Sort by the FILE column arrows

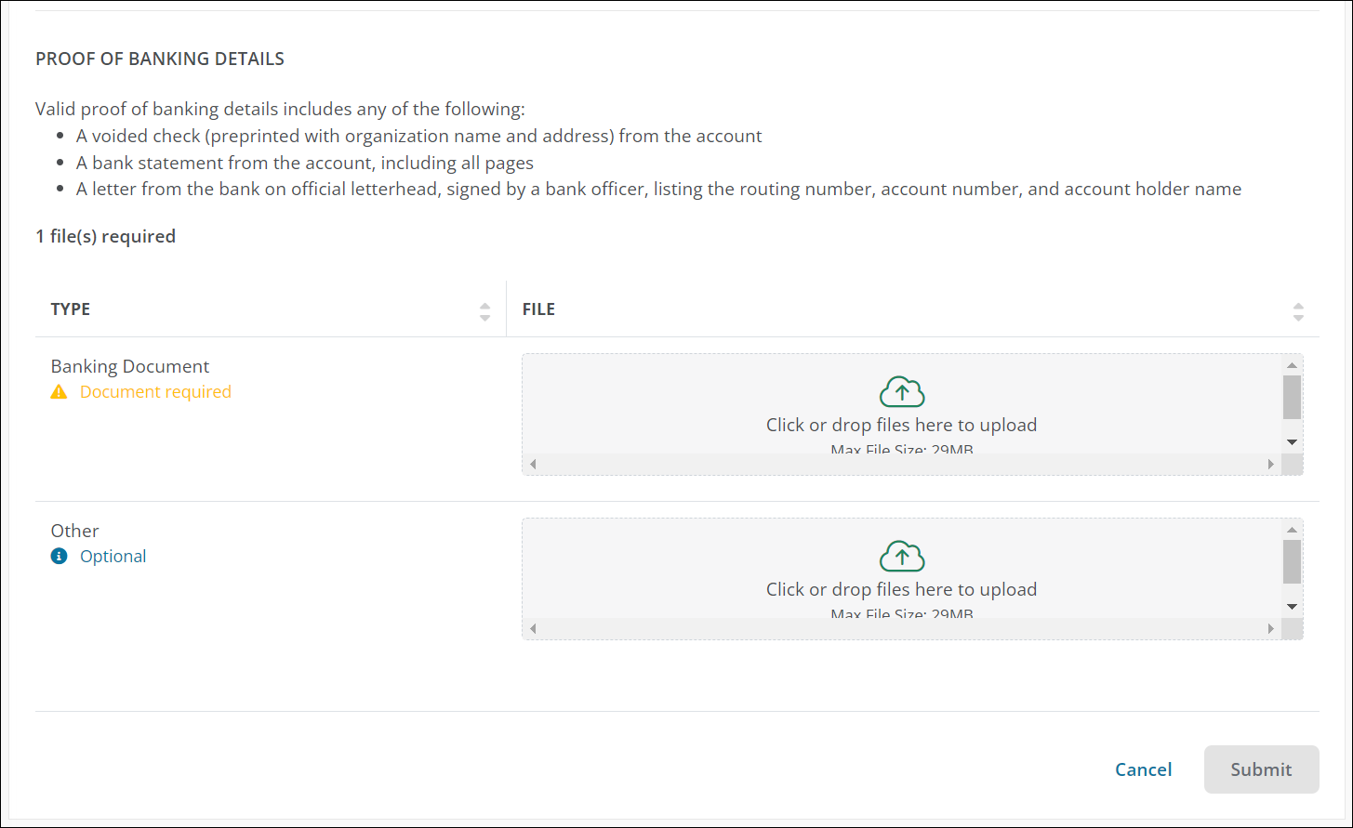click(x=1298, y=311)
